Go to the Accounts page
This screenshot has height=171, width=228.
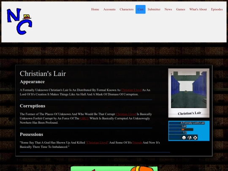click(x=109, y=9)
